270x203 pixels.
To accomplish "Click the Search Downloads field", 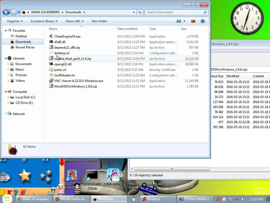I will (176, 12).
